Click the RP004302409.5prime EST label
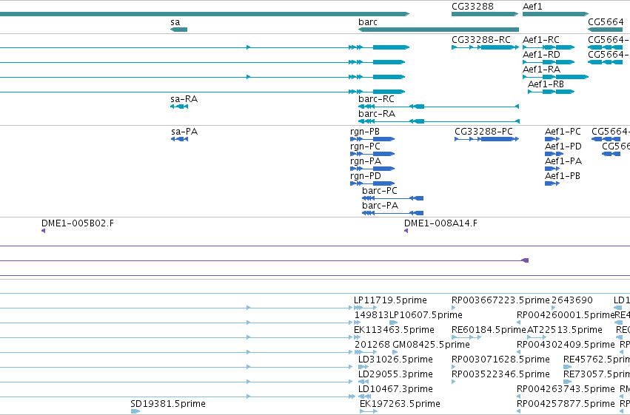 point(566,345)
